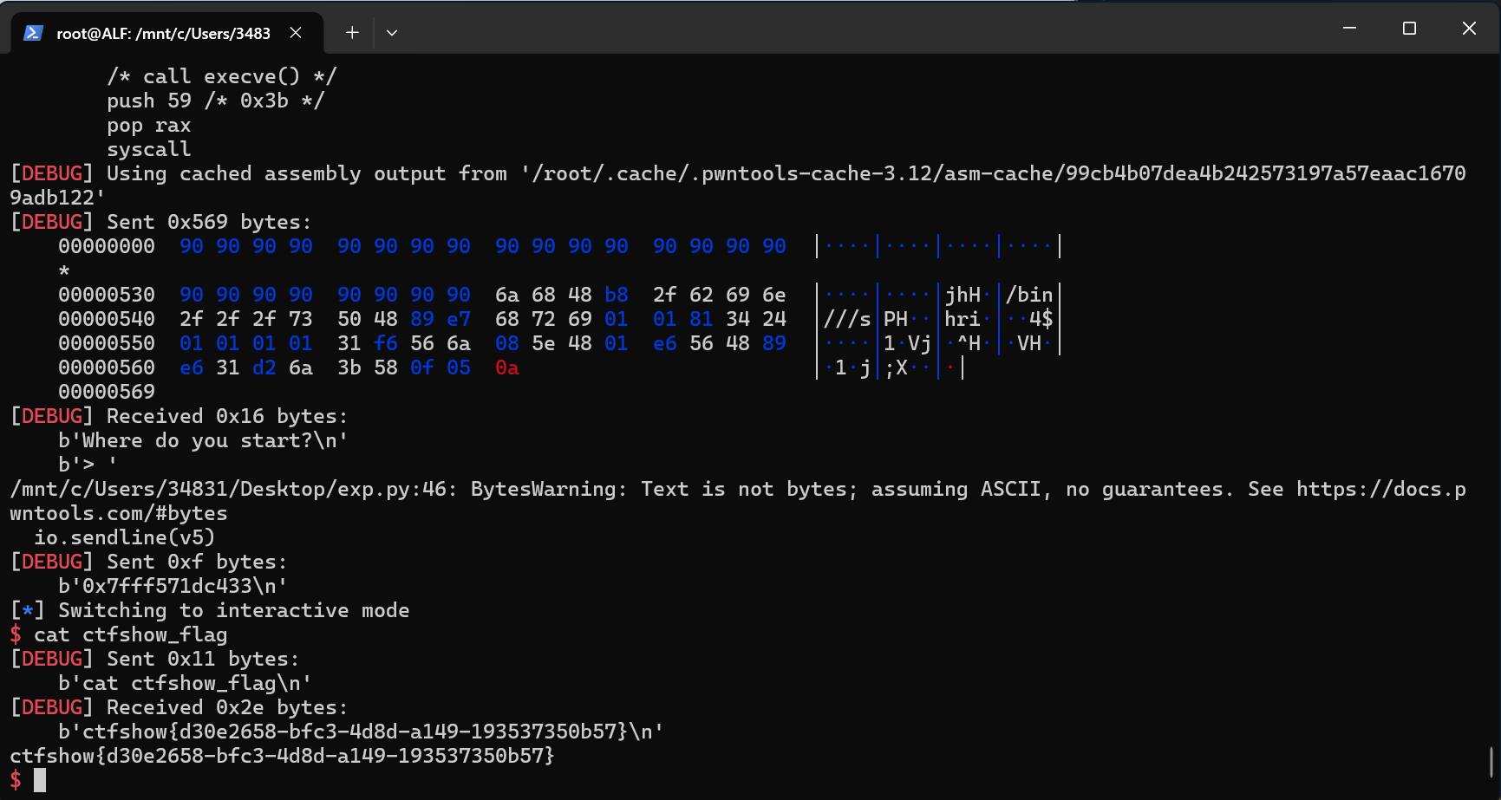
Task: Click the 'syscall' assembly line
Action: coord(149,149)
